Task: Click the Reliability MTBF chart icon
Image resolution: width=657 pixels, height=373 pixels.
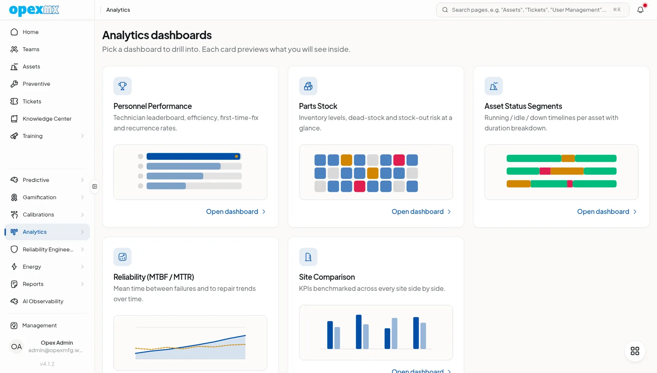Action: [x=122, y=257]
